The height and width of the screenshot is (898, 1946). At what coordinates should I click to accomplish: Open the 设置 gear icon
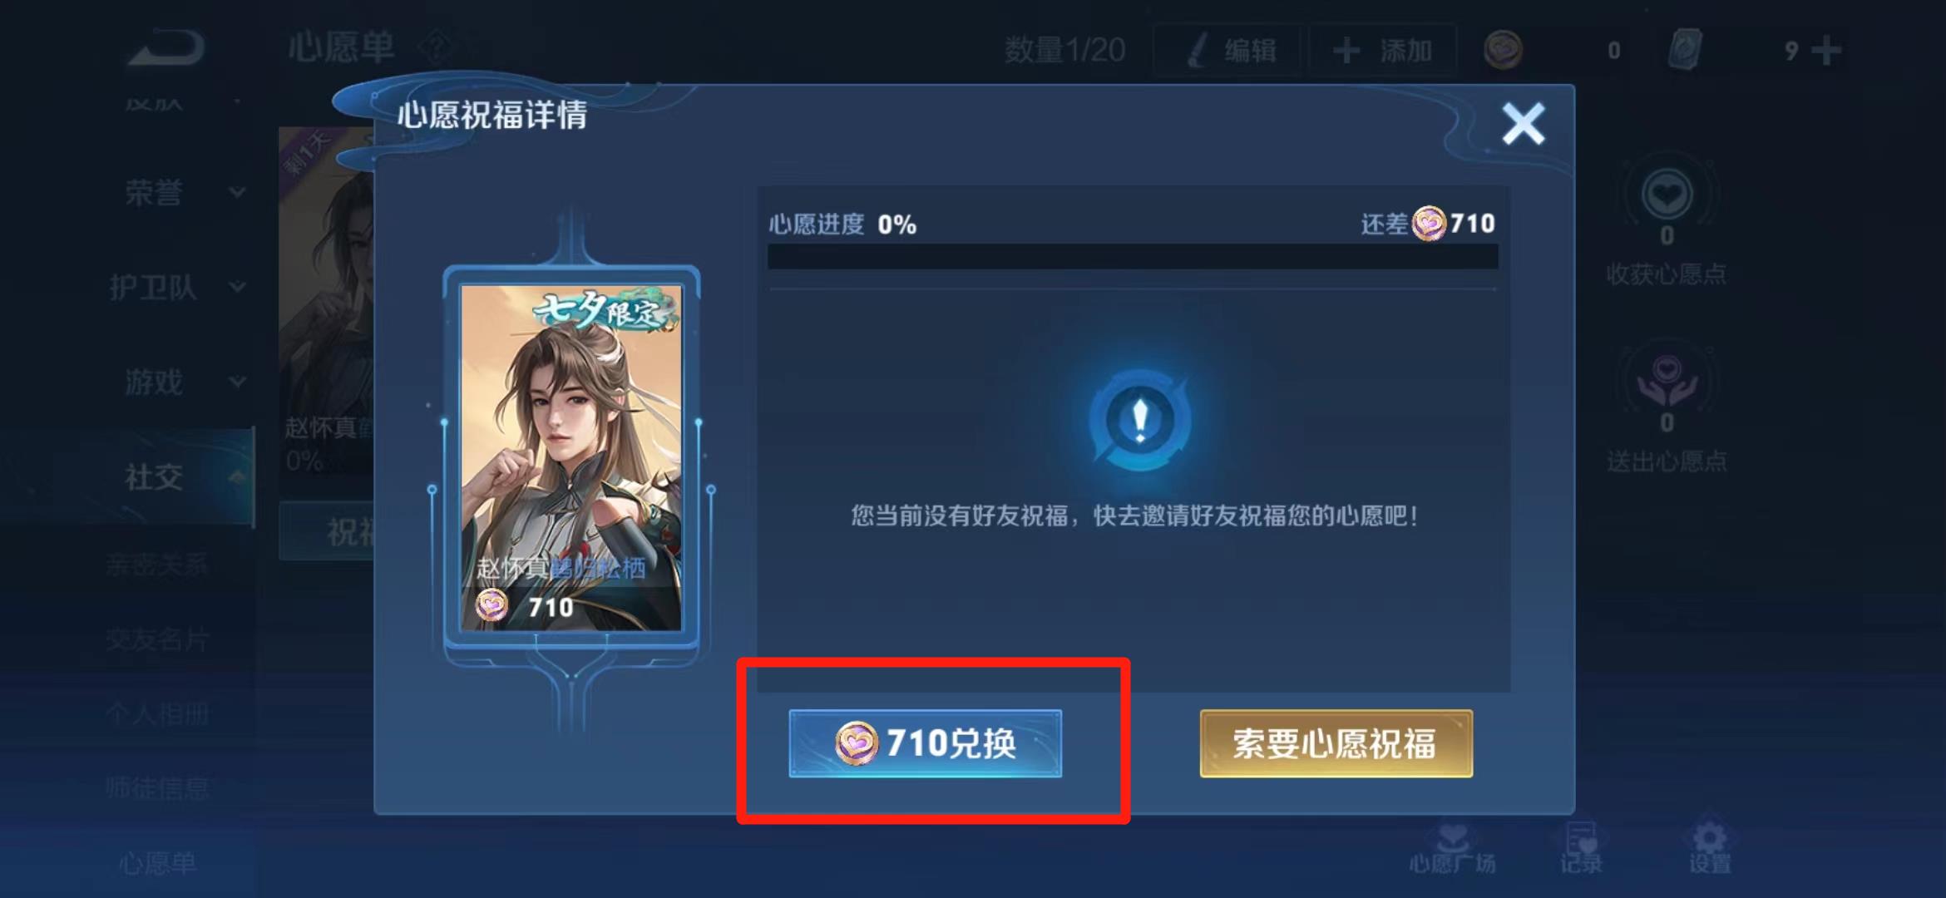(x=1709, y=836)
